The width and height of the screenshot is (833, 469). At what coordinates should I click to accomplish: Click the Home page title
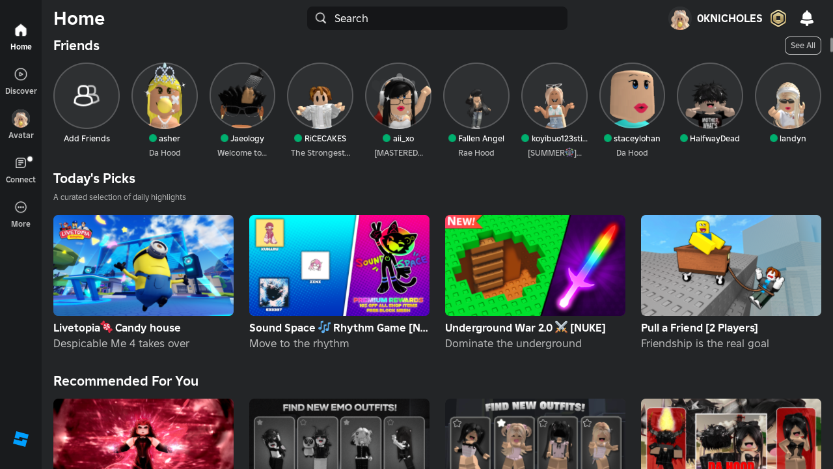[x=79, y=18]
